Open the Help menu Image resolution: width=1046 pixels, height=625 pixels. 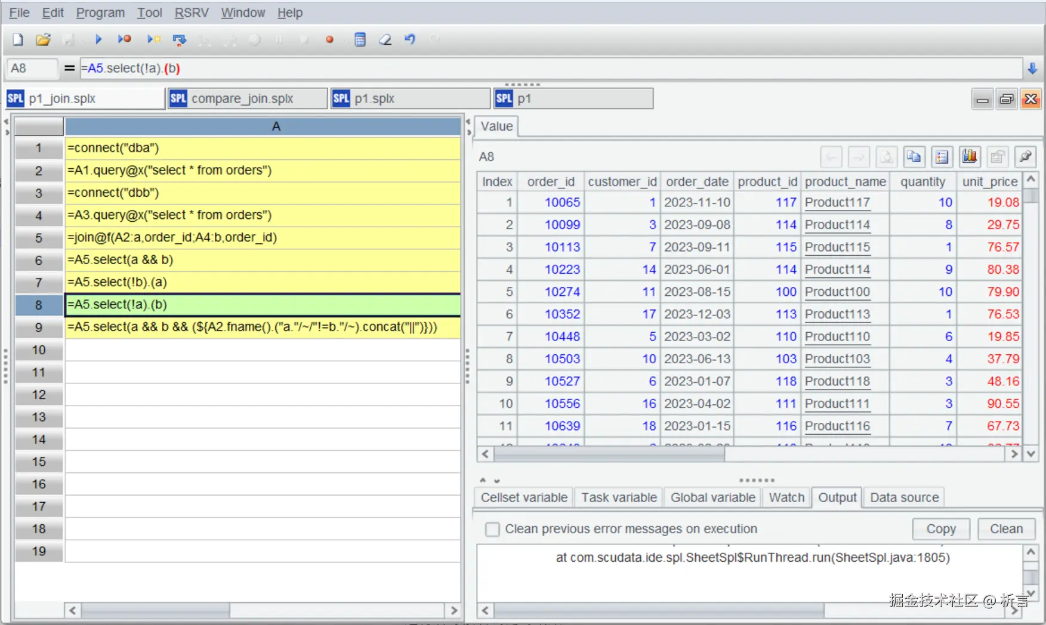[x=290, y=13]
